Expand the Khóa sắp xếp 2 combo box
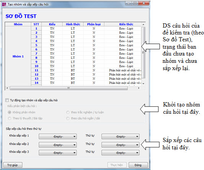The image size is (204, 170). pyautogui.click(x=58, y=145)
